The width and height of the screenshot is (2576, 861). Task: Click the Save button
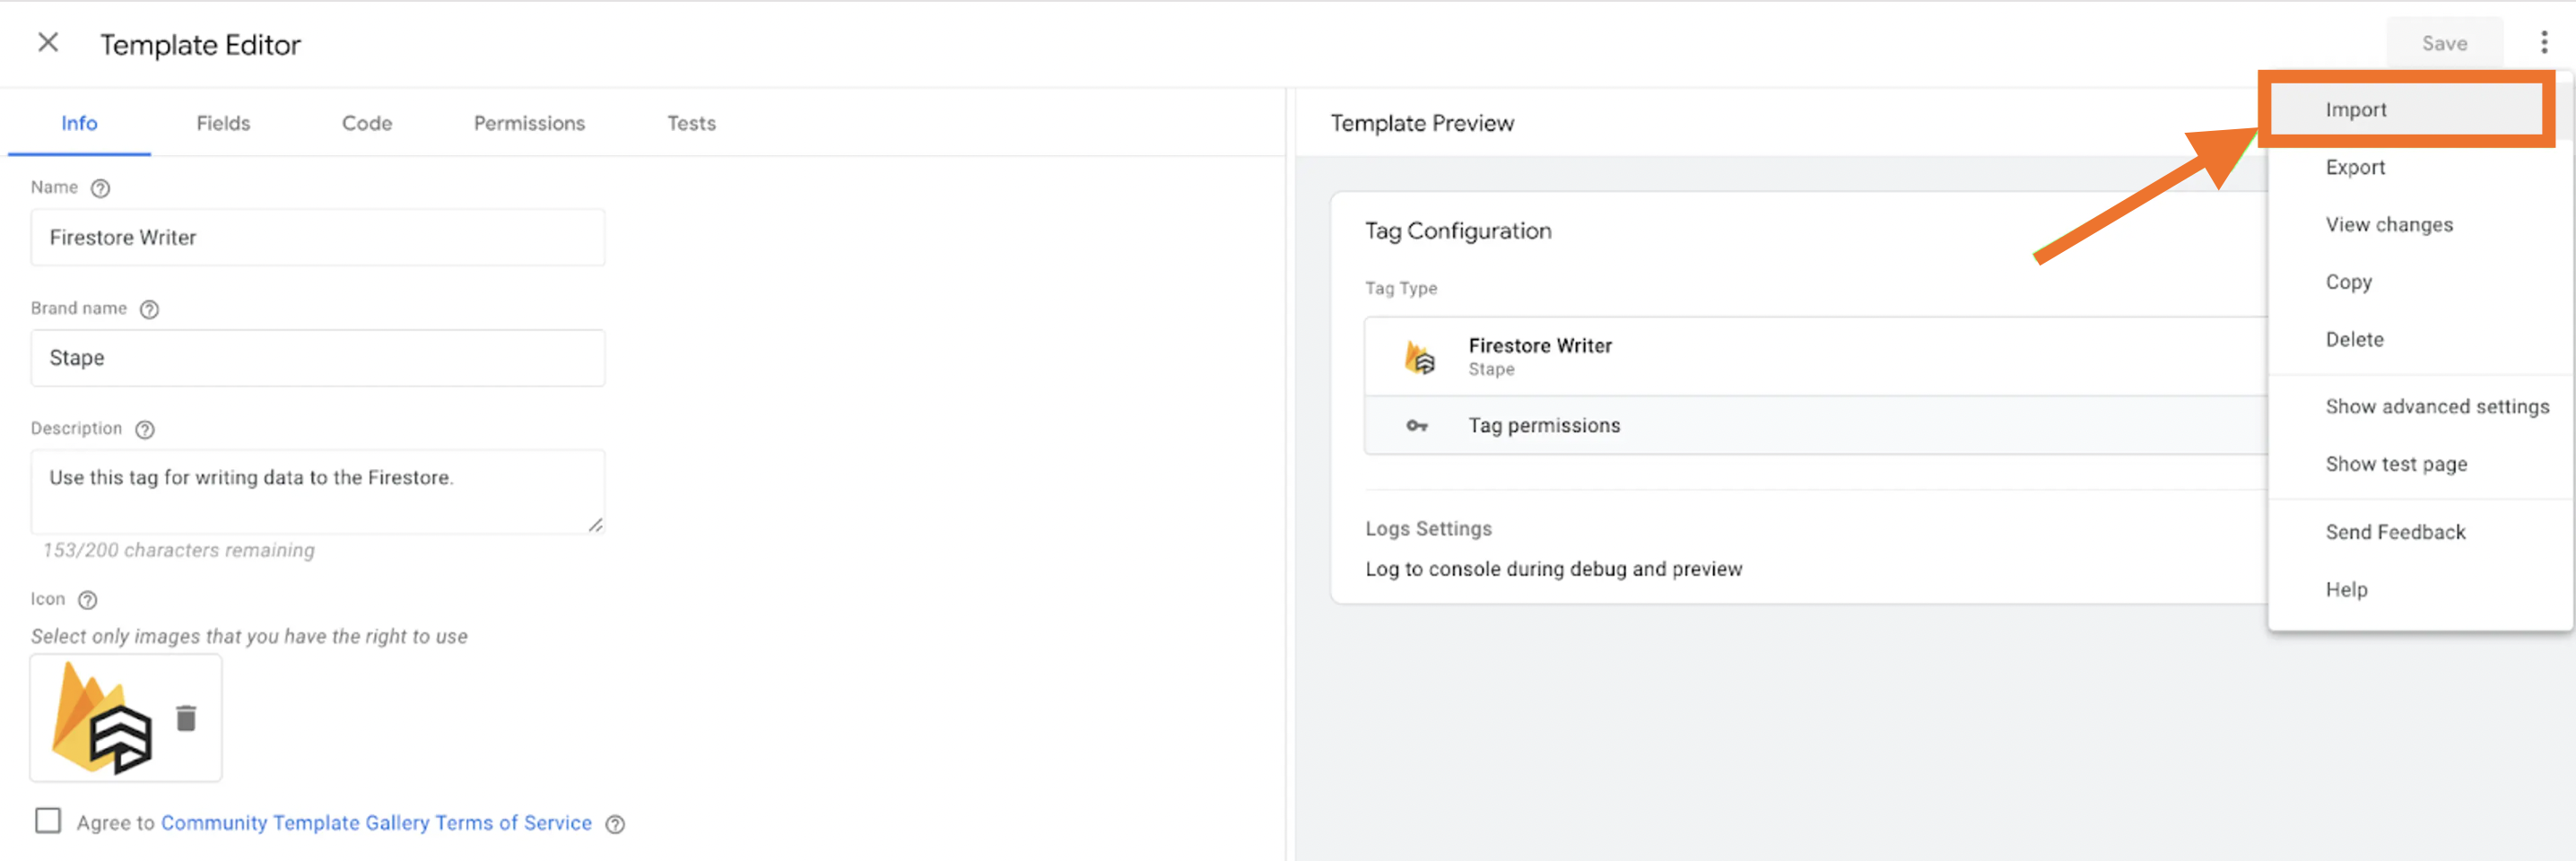[2444, 43]
